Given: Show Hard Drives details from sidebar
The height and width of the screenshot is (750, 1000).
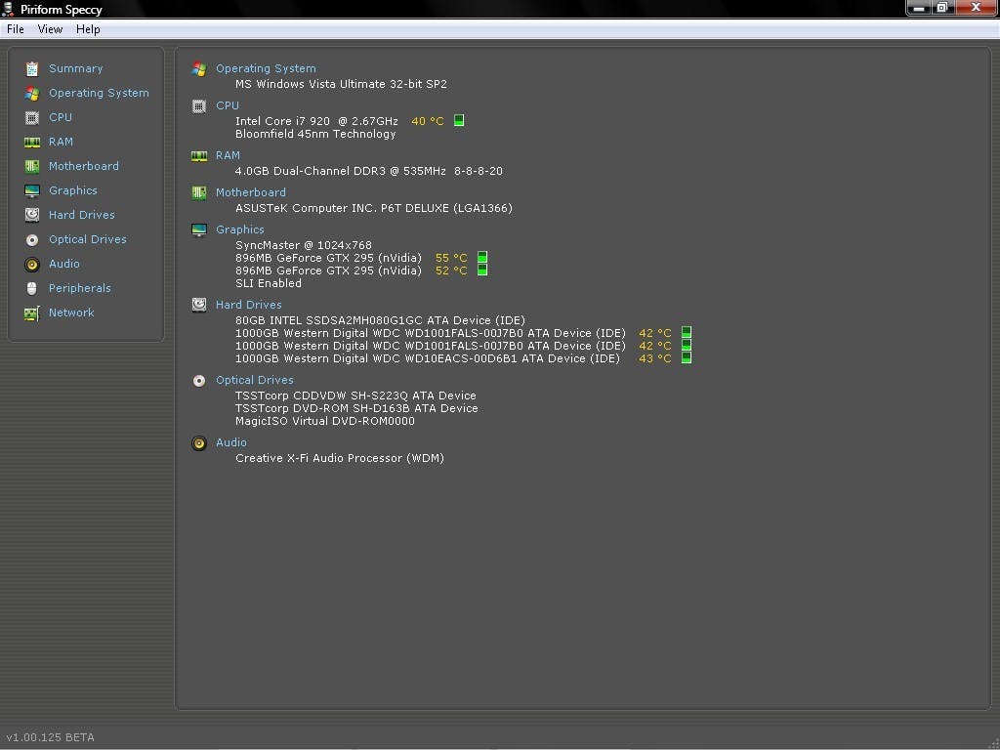Looking at the screenshot, I should coord(82,215).
